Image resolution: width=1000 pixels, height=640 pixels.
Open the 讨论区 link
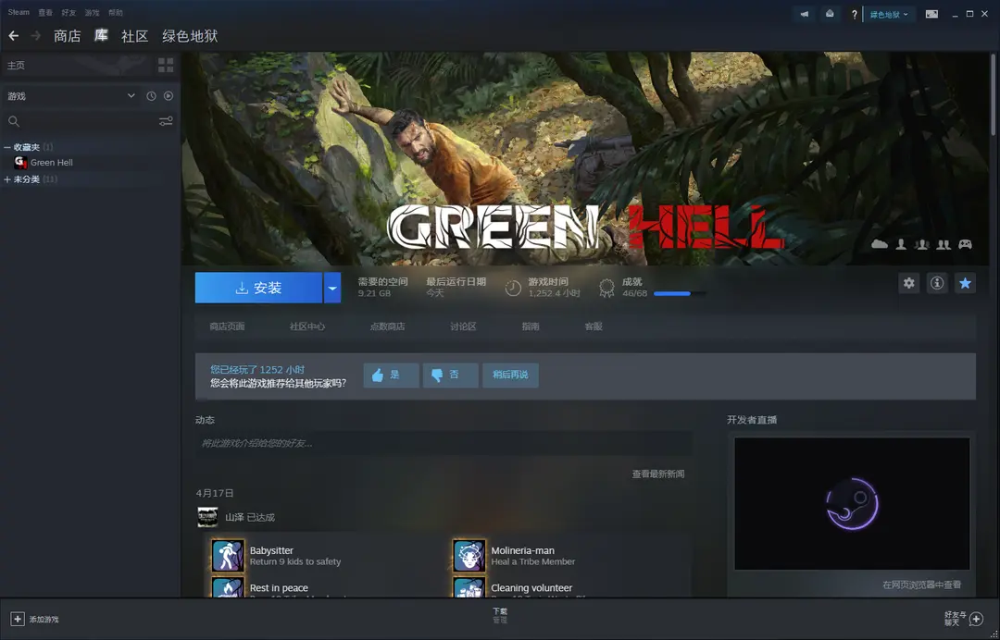[463, 326]
